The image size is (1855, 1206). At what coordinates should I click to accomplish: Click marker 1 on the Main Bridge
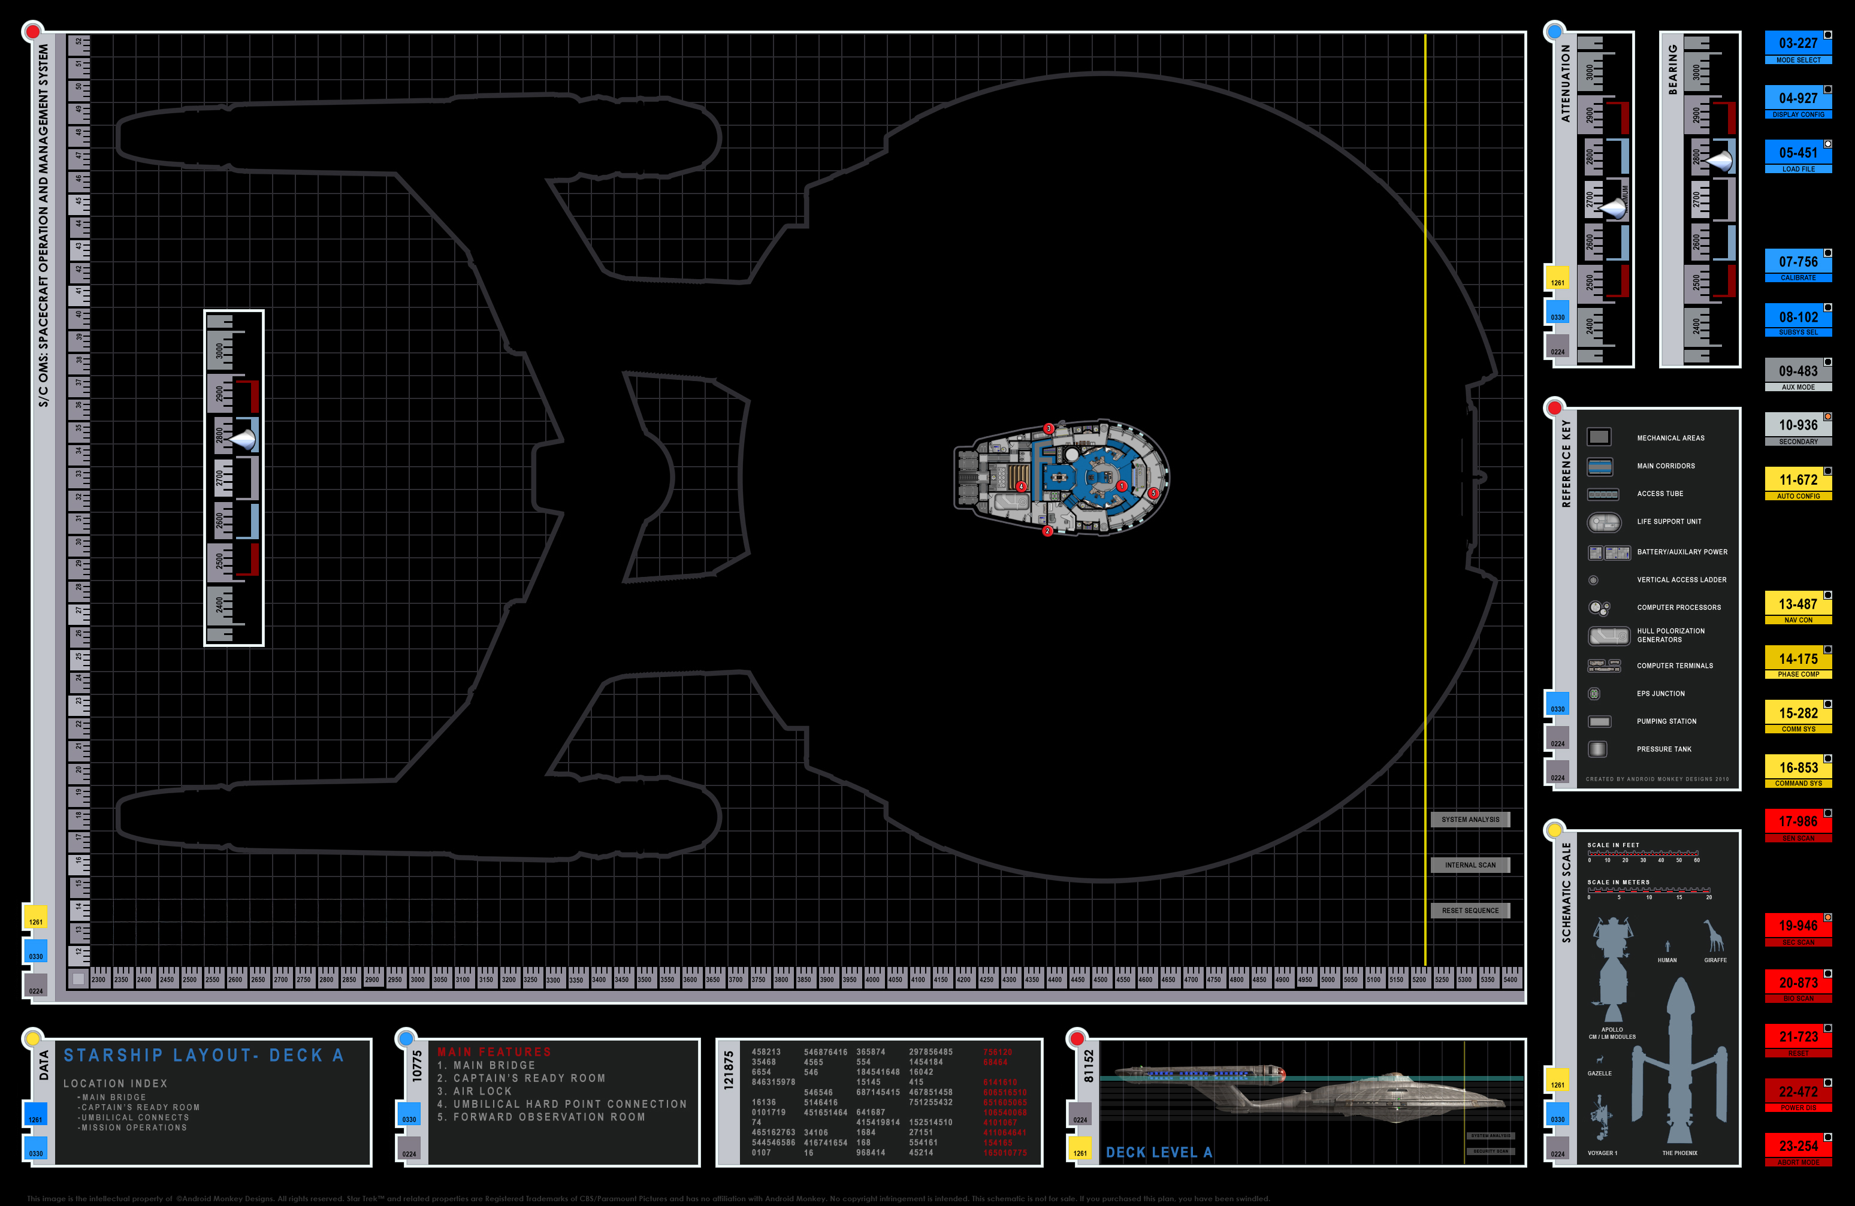pyautogui.click(x=1122, y=486)
